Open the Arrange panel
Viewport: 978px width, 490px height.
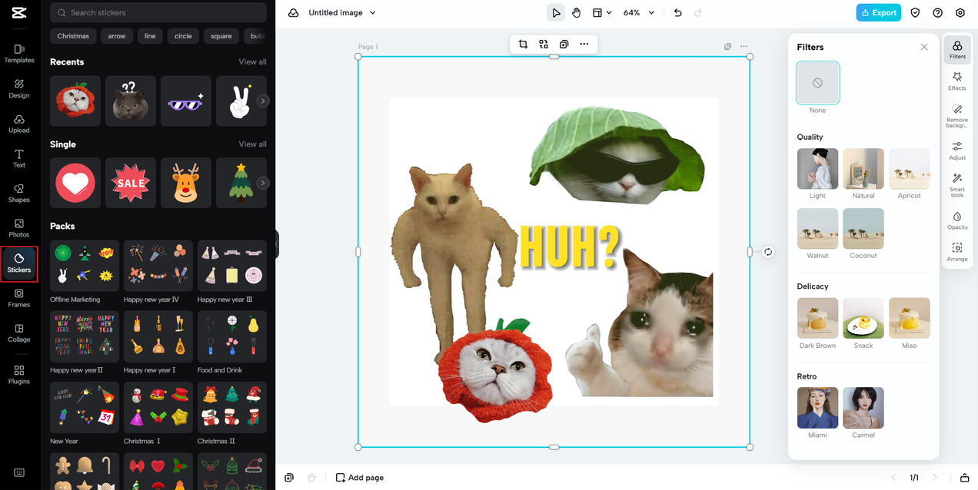click(x=957, y=253)
